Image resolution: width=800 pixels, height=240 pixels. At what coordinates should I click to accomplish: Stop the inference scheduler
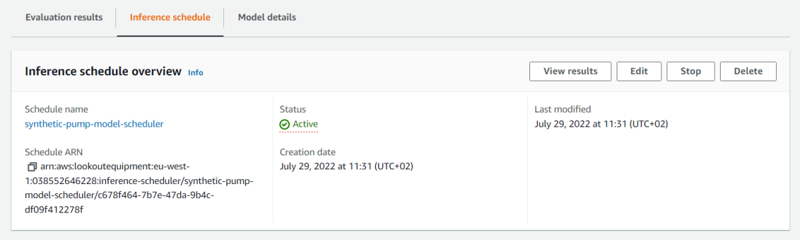pos(691,71)
